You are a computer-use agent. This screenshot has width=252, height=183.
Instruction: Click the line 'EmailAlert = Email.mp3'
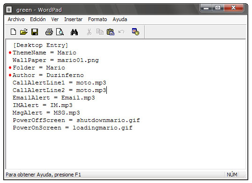click(x=54, y=98)
